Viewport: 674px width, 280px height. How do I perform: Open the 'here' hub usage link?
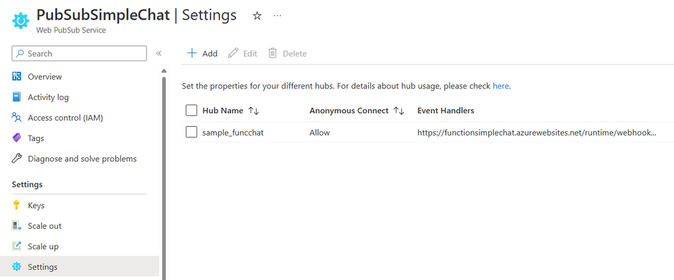coord(500,86)
